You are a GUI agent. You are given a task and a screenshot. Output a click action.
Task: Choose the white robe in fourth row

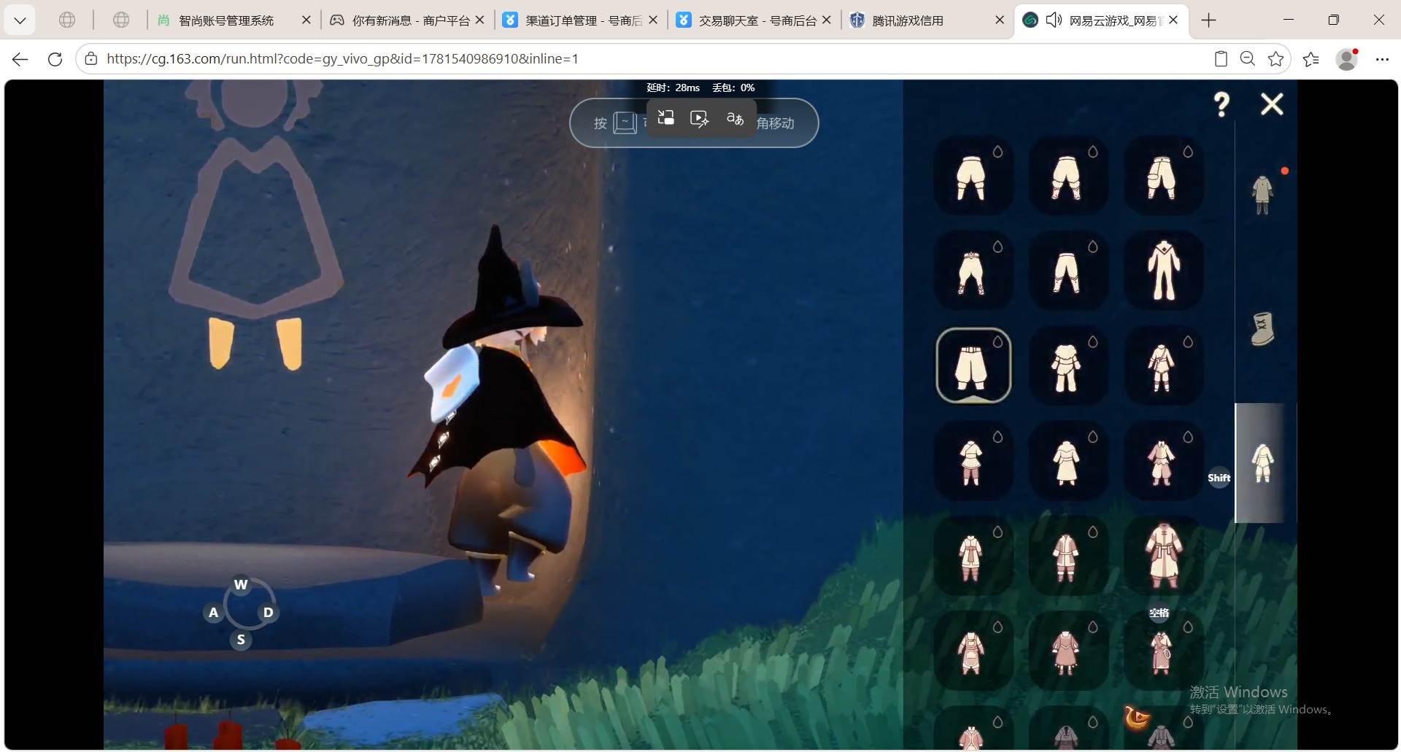[x=1068, y=461]
